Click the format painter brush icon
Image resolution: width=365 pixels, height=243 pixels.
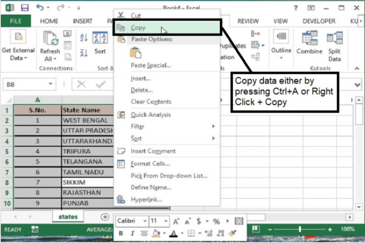coord(233,233)
